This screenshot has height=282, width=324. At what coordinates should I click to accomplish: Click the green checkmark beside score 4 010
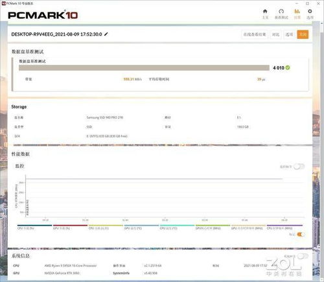[288, 67]
